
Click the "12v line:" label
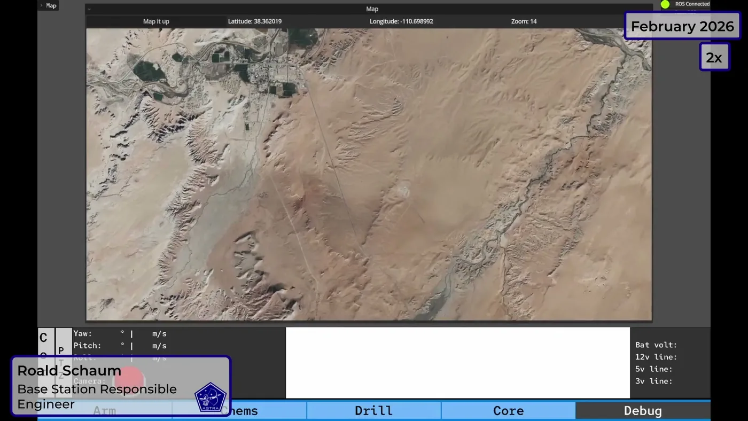click(x=656, y=357)
